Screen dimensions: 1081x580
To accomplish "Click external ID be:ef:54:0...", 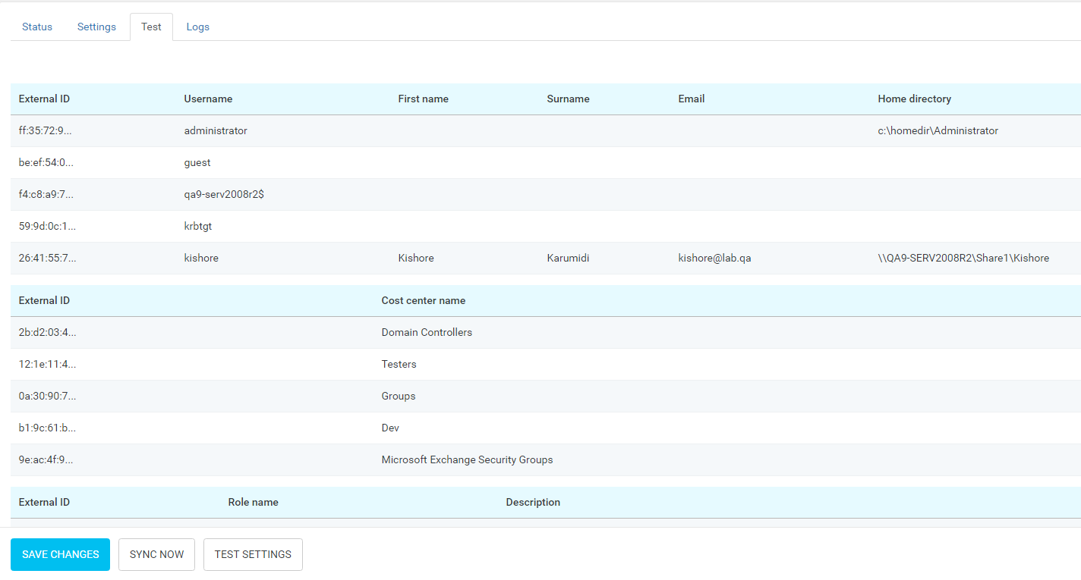I will (46, 162).
